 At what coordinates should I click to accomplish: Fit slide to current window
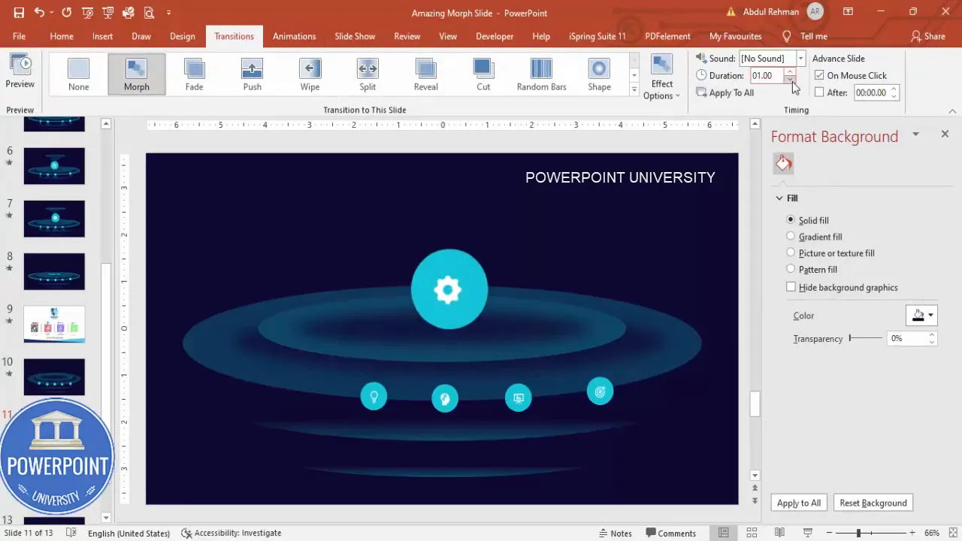[x=952, y=533]
